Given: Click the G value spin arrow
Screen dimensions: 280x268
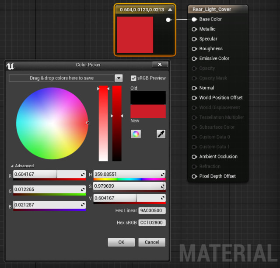Looking at the screenshot, I should (83, 189).
